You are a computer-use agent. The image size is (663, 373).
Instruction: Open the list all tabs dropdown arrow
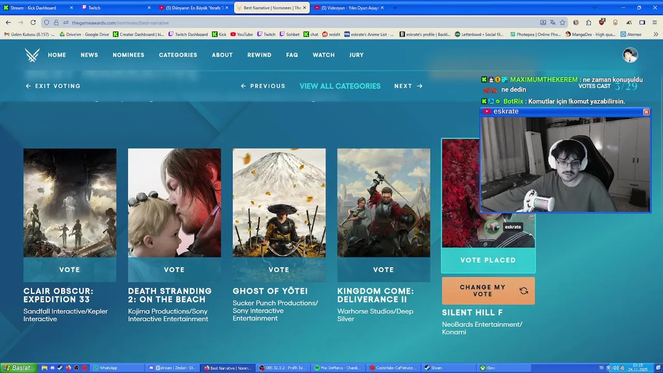coord(594,8)
